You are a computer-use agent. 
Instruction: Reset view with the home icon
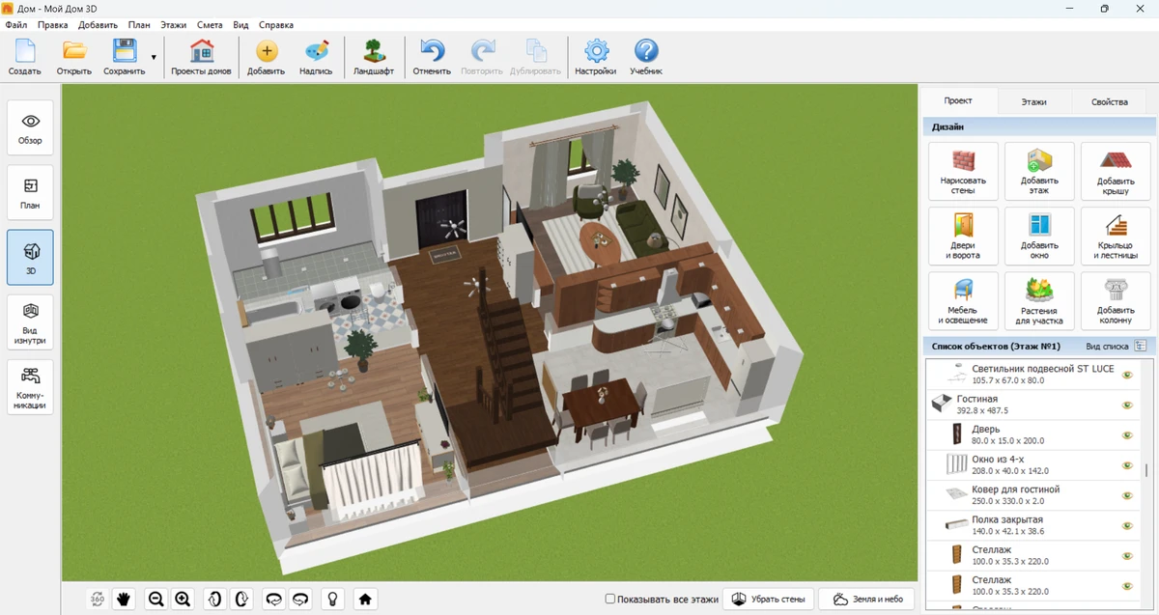click(365, 599)
